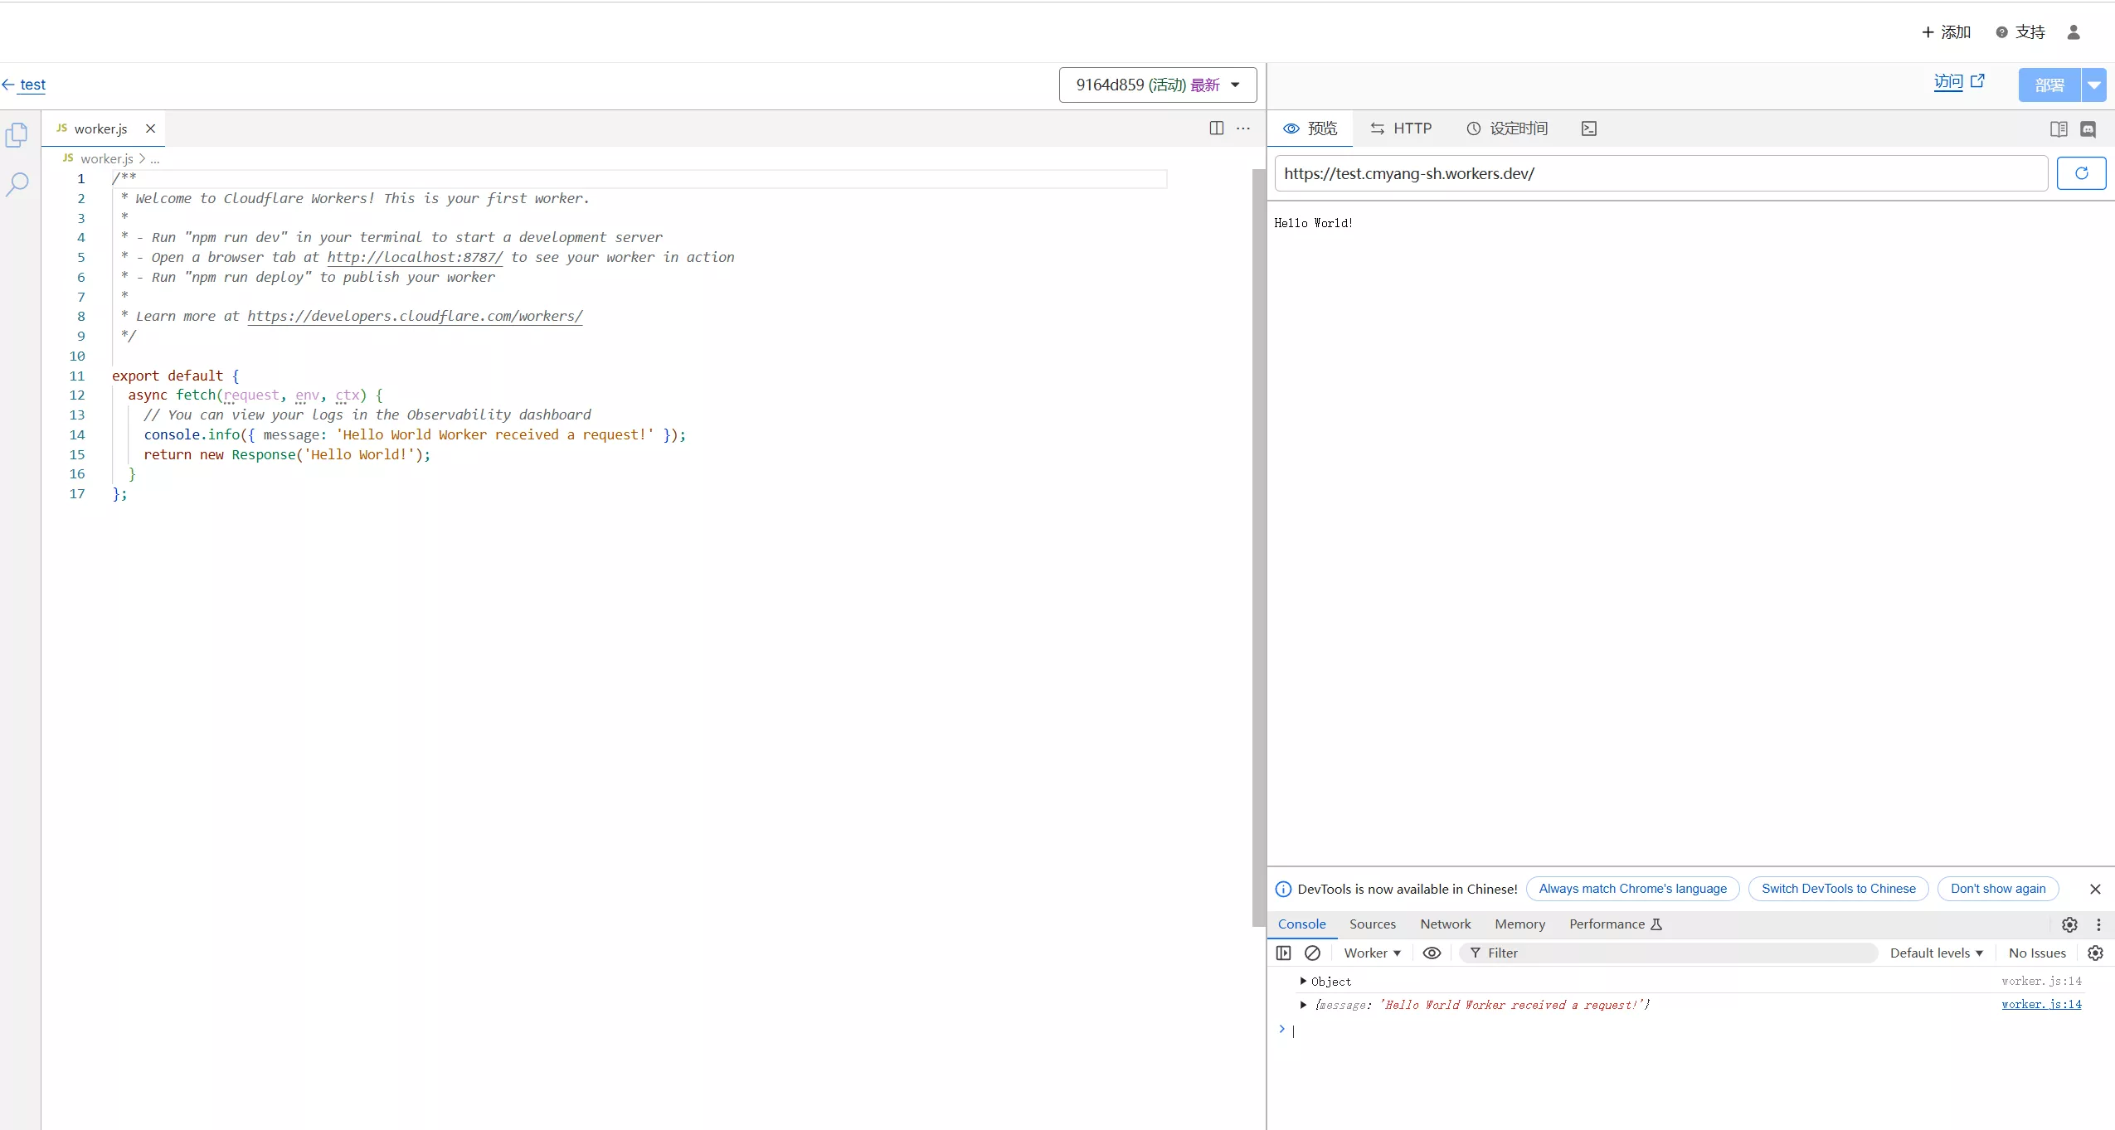Open the worker.js:14 source link
This screenshot has height=1130, width=2115.
(2040, 1004)
